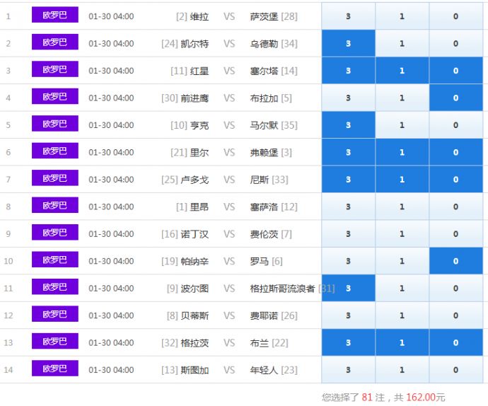This screenshot has height=406, width=488.
Task: Select the 0 option for 斯图加 vs 年轻人
Action: click(456, 370)
